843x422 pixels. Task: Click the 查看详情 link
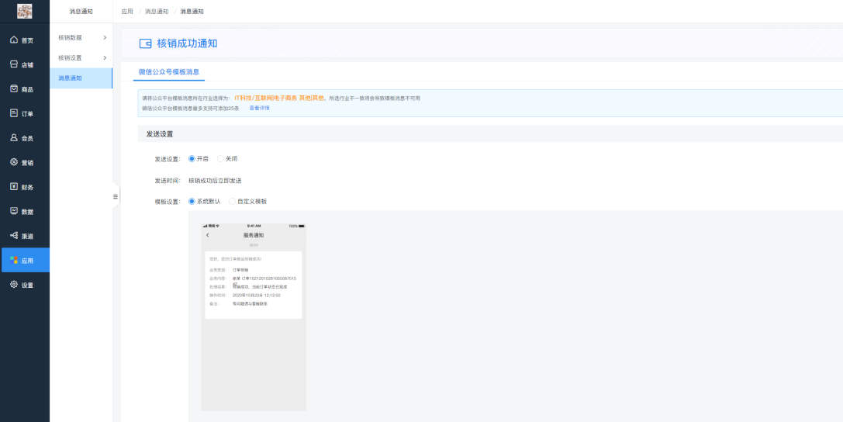(x=259, y=108)
